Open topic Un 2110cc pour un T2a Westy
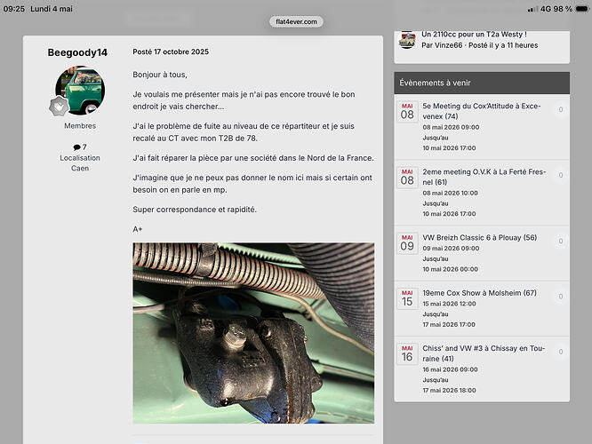592x444 pixels. (474, 34)
